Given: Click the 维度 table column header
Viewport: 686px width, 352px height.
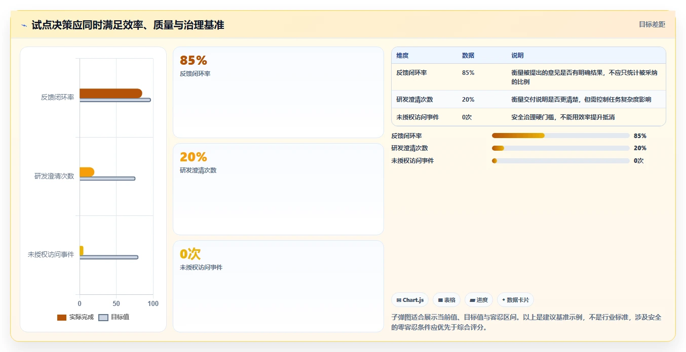Looking at the screenshot, I should [402, 56].
